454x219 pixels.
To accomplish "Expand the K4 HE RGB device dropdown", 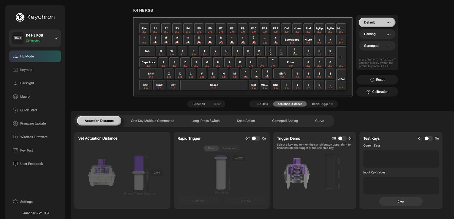I will coord(56,38).
